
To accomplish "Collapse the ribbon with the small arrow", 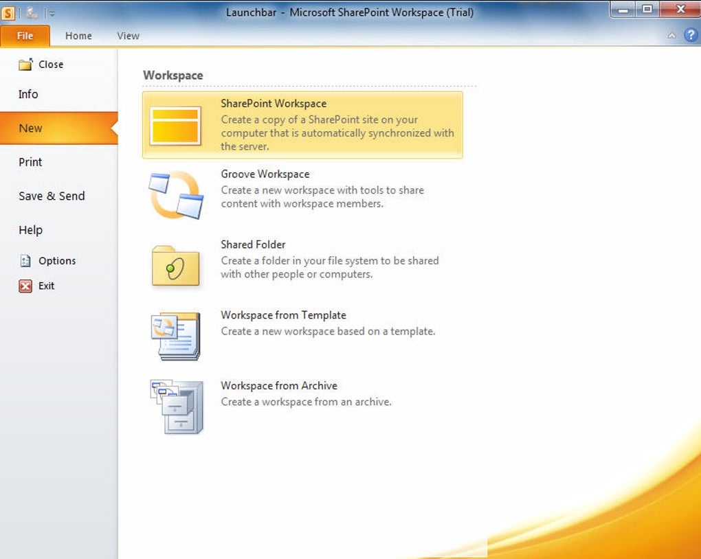I will [671, 36].
